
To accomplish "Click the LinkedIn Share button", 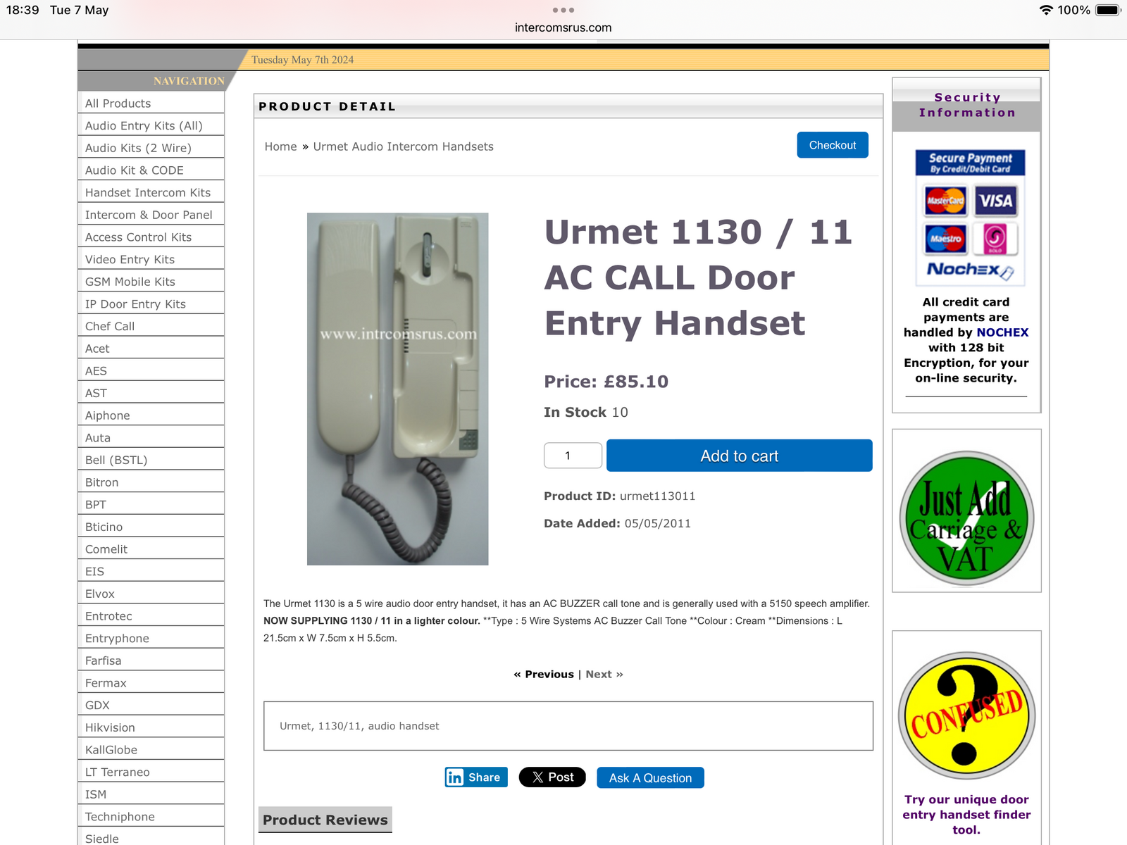I will click(476, 777).
